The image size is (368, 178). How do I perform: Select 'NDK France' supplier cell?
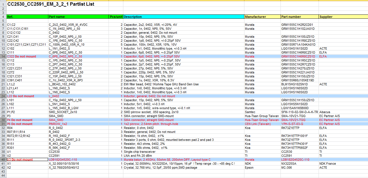click(343, 164)
